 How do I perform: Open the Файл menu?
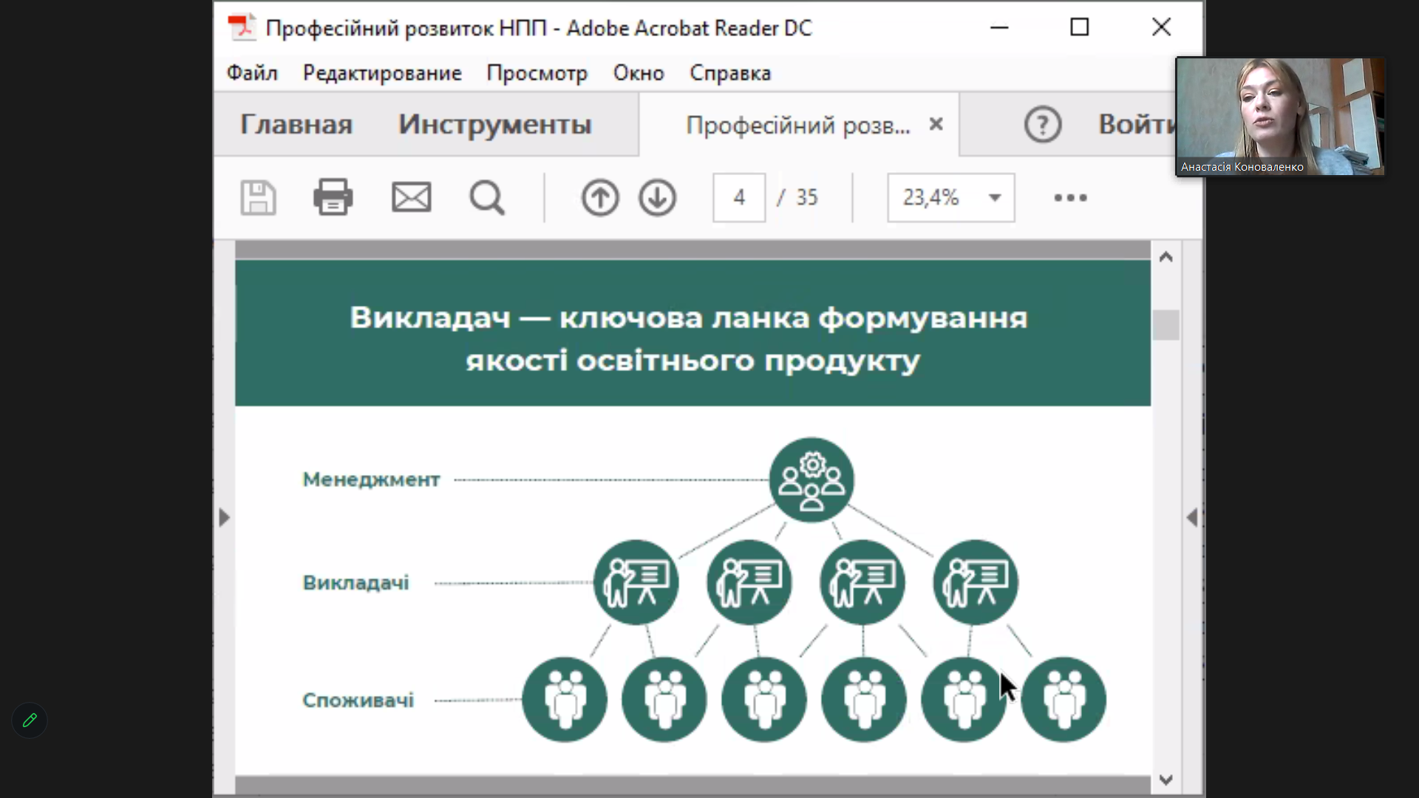[252, 73]
